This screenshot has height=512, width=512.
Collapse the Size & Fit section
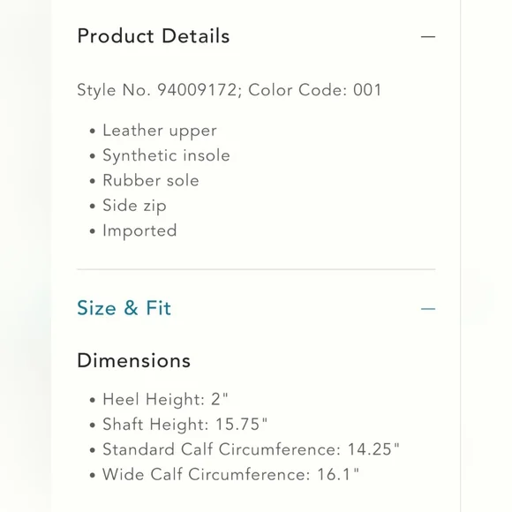click(428, 309)
